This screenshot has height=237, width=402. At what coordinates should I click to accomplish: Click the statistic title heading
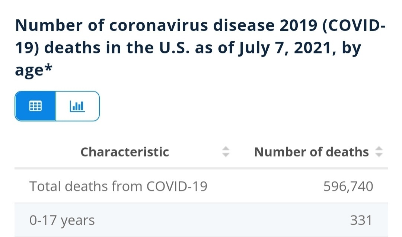tap(200, 48)
